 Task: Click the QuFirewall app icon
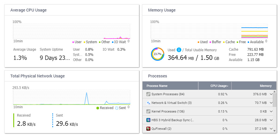click(148, 128)
